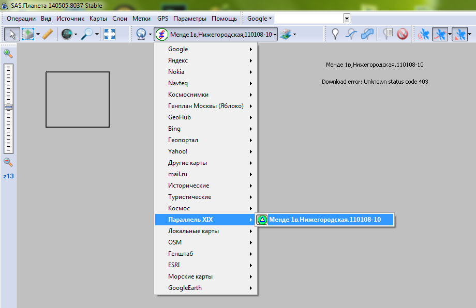Open the Менде 1в map selector dropdown

point(216,34)
